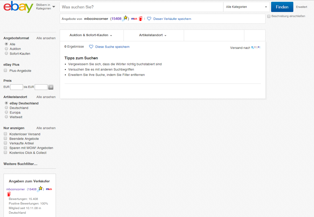Expand the Stöbern in Kategorien menu

pyautogui.click(x=45, y=7)
